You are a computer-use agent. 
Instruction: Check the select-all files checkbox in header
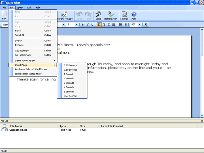pos(4,126)
